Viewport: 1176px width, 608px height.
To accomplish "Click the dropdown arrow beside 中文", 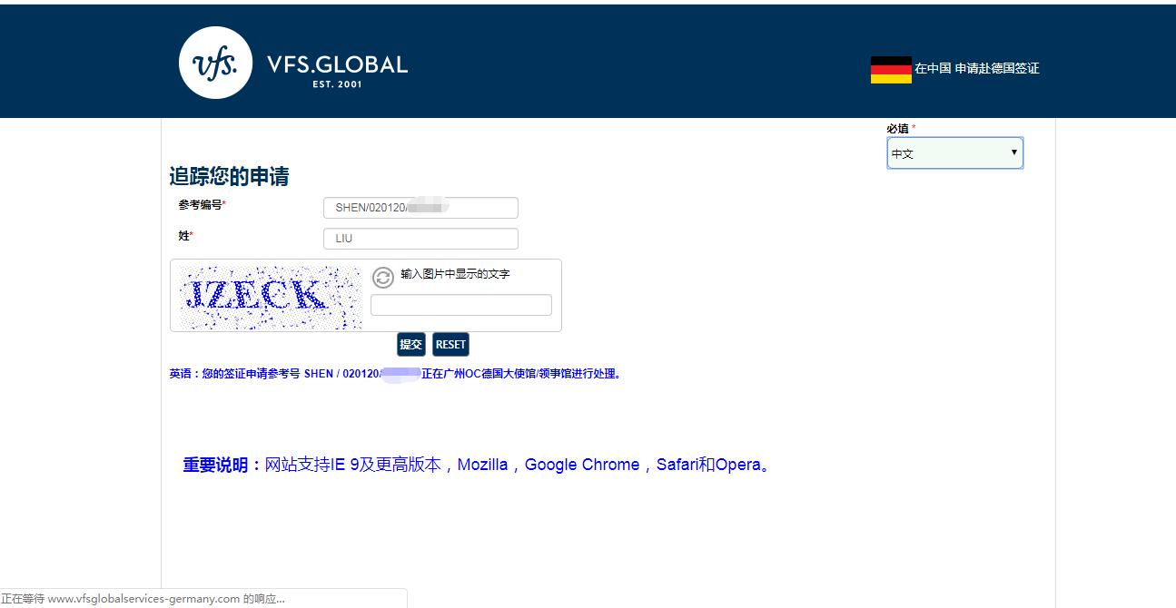I will click(1014, 152).
